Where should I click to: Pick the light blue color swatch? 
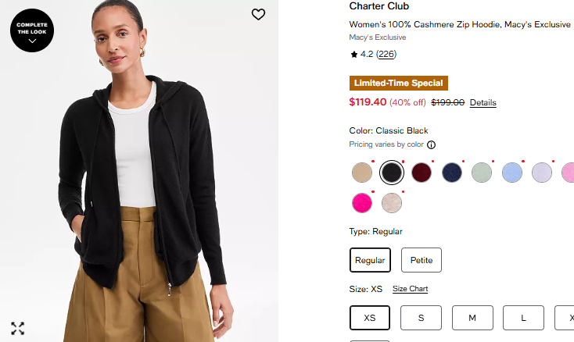pyautogui.click(x=512, y=173)
